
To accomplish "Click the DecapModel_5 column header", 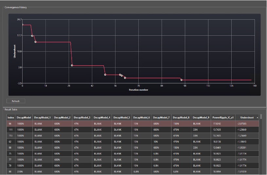I will [x=122, y=118].
